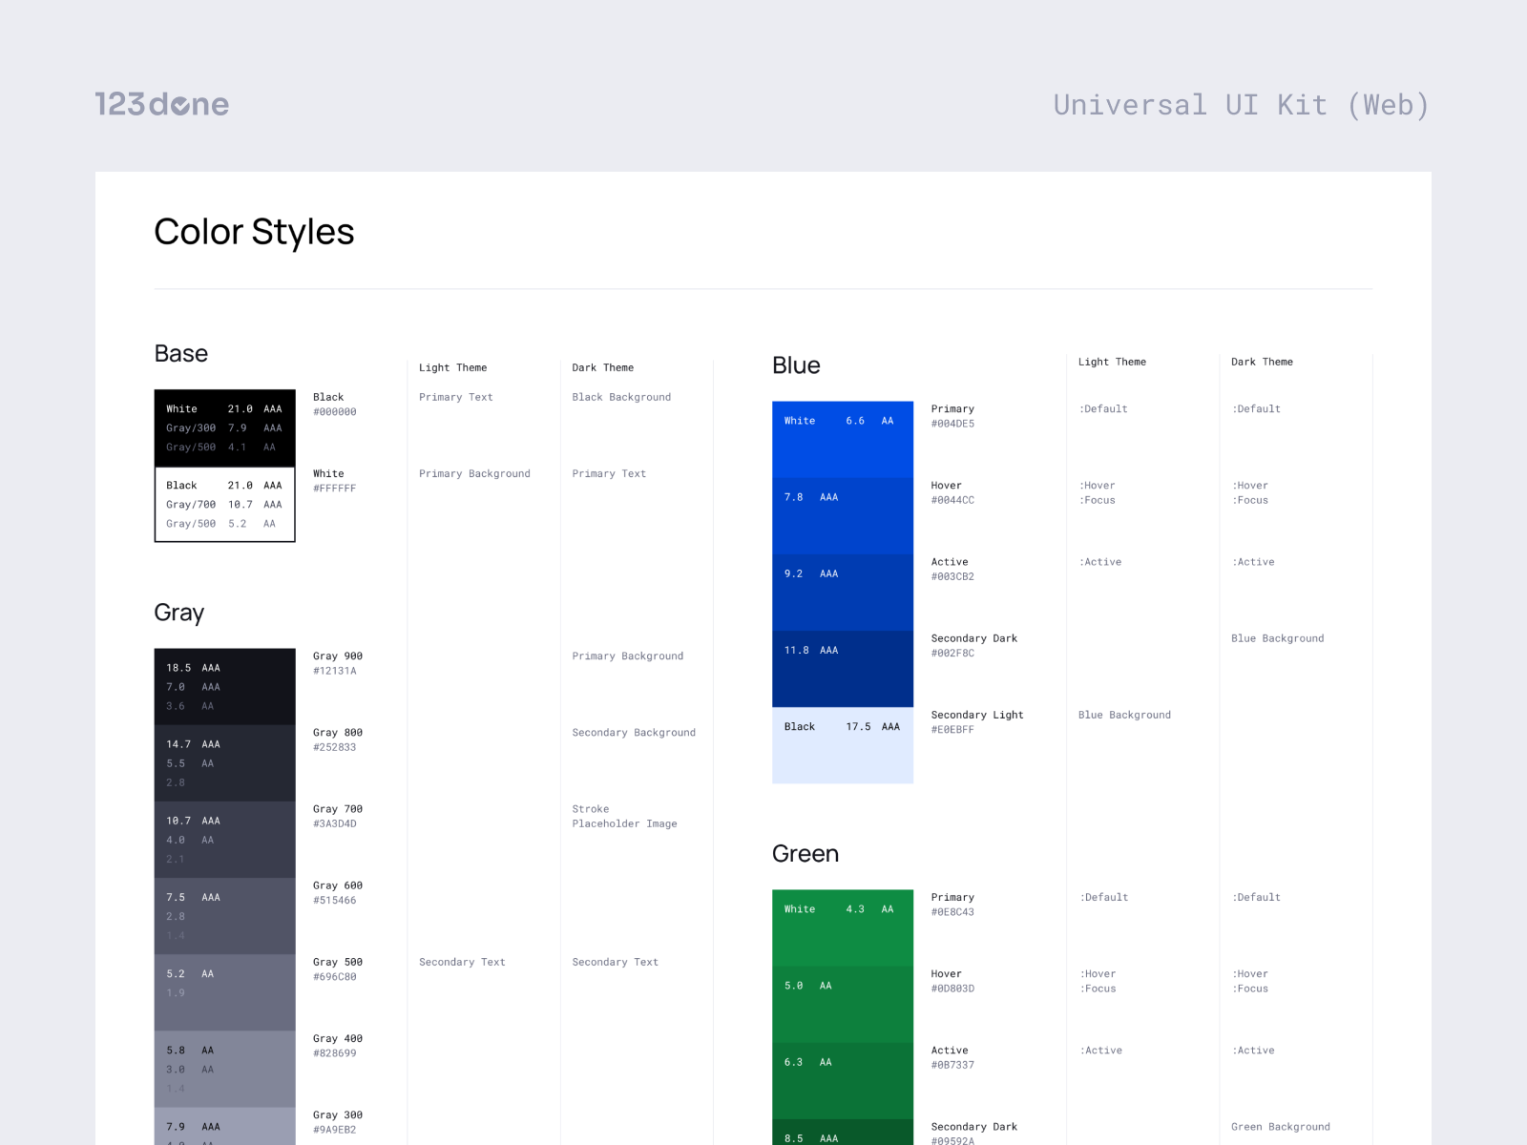
Task: Select the blue Active #003CB2 swatch
Action: [843, 593]
